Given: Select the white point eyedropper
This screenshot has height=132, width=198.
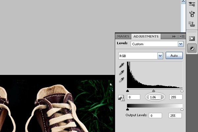Looking at the screenshot, I should coord(122,80).
